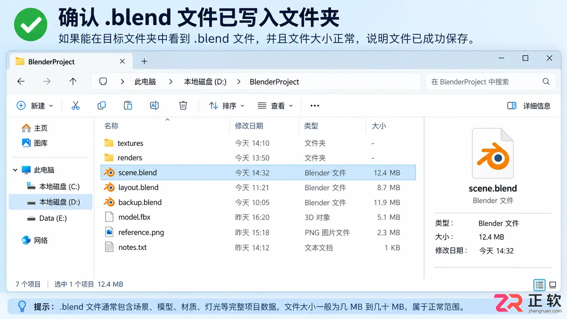The width and height of the screenshot is (567, 319).
Task: Open 图库 in the sidebar
Action: pos(35,143)
